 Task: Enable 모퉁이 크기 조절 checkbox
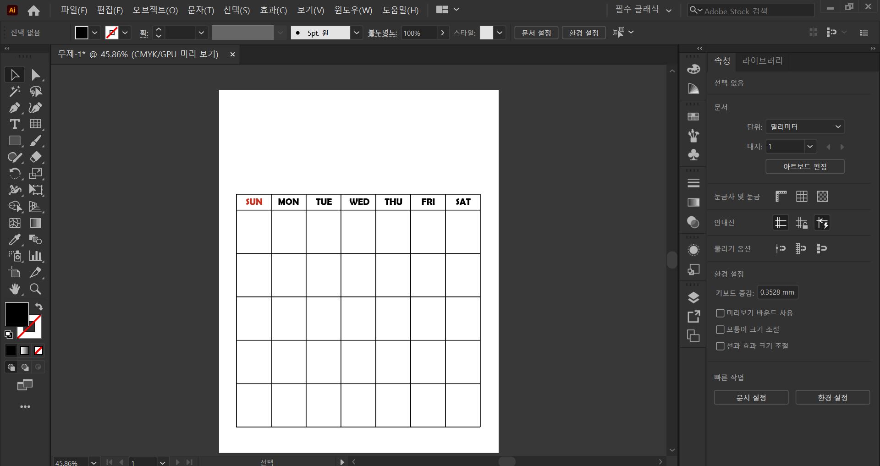pyautogui.click(x=720, y=329)
